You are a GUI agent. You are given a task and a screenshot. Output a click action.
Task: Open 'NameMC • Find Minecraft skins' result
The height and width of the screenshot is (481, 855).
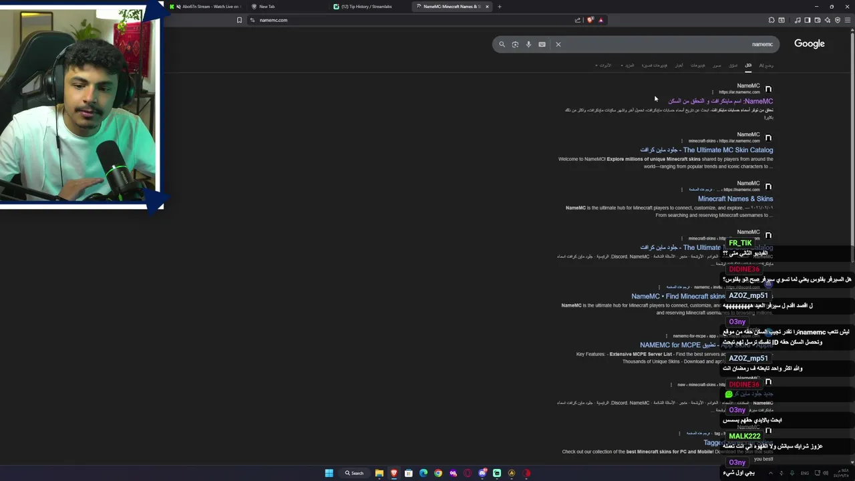pos(678,296)
